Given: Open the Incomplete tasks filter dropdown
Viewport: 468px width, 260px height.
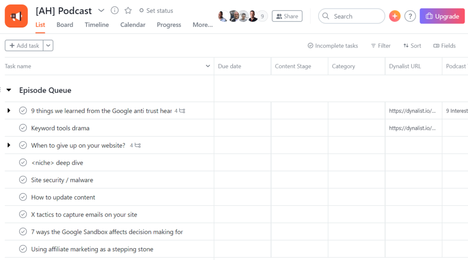Looking at the screenshot, I should click(333, 46).
